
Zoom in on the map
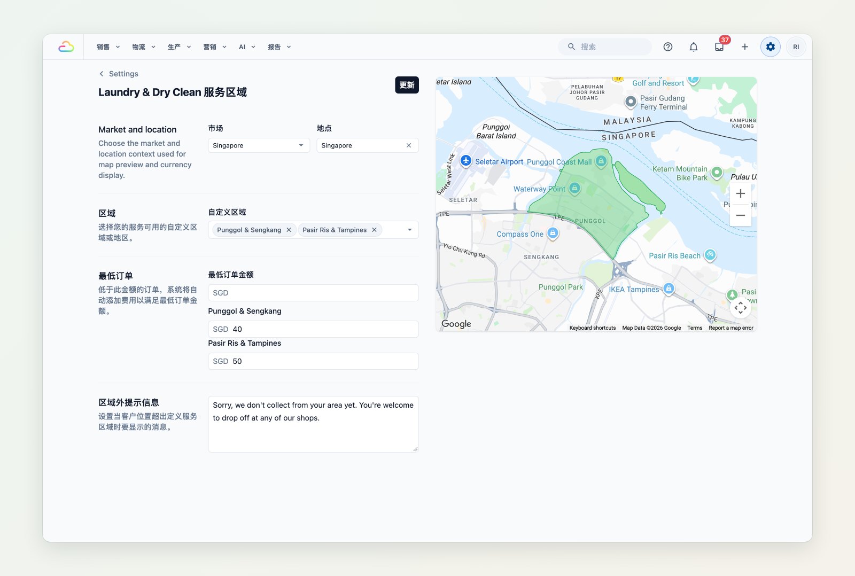[741, 193]
